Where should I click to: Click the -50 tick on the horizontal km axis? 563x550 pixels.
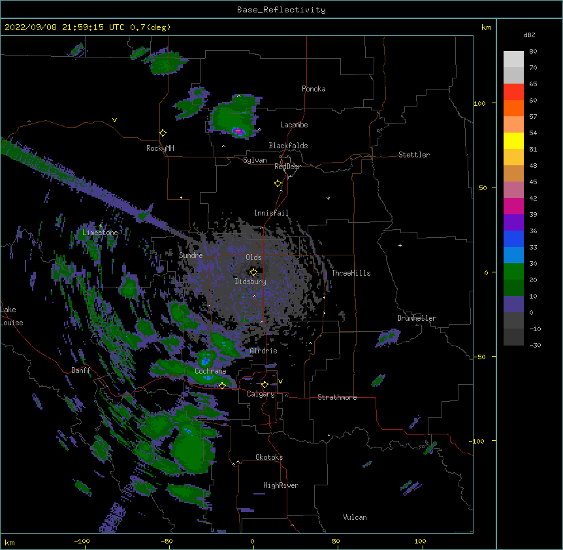pyautogui.click(x=167, y=542)
